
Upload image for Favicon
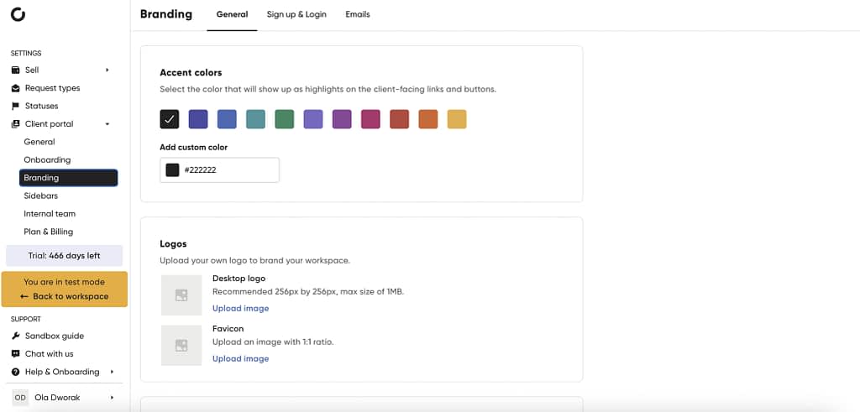241,359
